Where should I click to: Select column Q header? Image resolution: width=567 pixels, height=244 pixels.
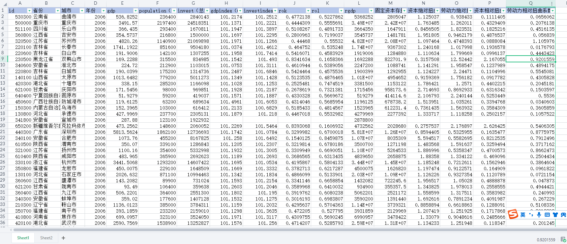click(531, 3)
